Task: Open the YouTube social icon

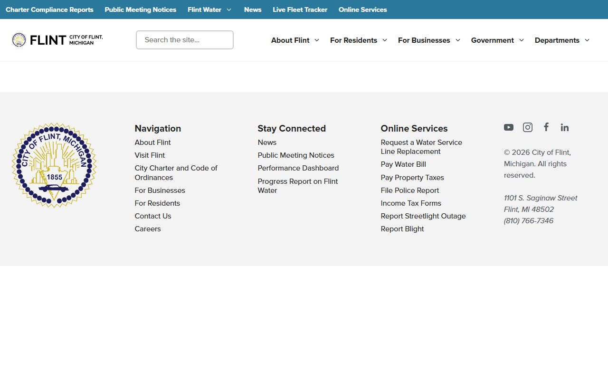Action: (x=509, y=127)
